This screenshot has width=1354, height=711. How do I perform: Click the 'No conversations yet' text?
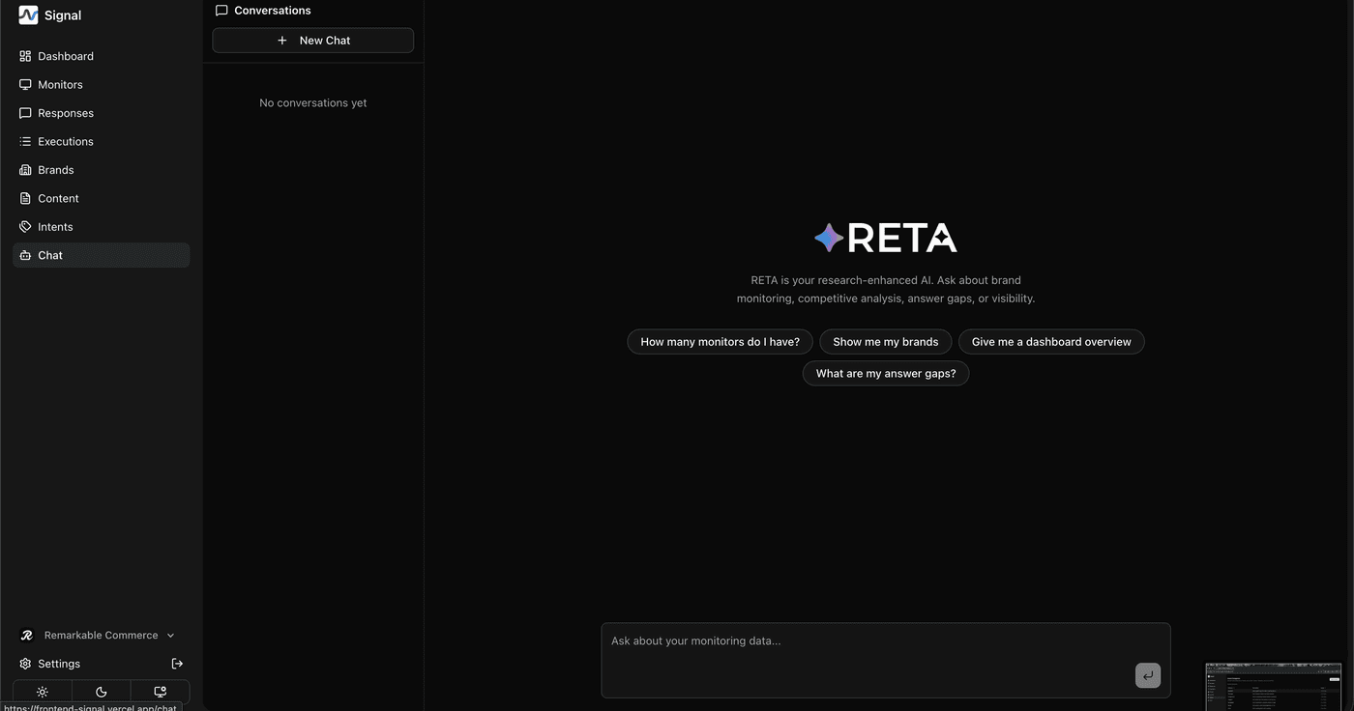click(x=313, y=103)
